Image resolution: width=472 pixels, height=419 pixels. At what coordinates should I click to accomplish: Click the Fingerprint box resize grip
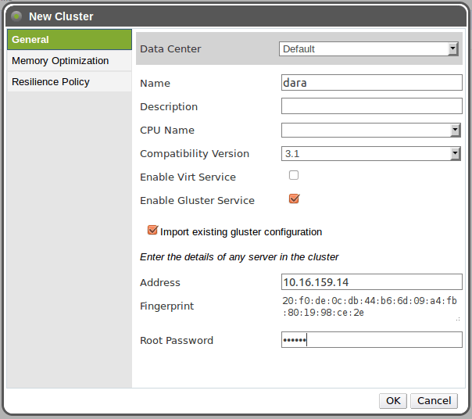point(458,319)
